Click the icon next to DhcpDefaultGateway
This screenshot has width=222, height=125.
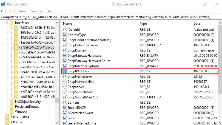click(x=65, y=45)
